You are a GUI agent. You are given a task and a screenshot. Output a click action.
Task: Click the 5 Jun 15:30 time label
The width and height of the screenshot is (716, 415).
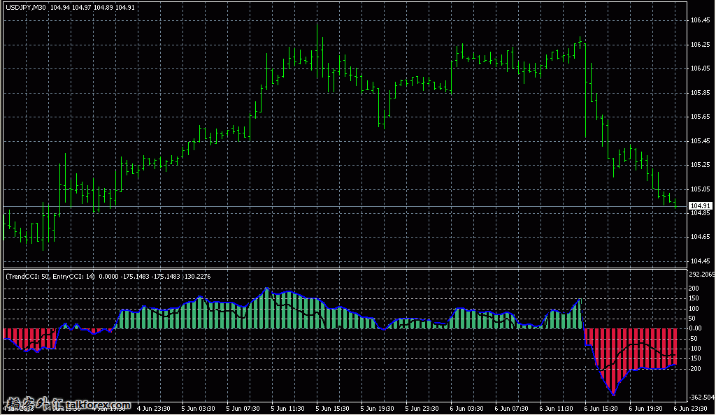(332, 409)
